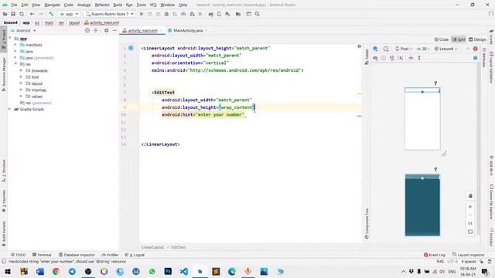Click the blue help icon in design toolbar

475,58
